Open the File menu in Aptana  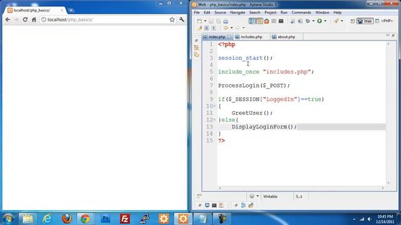[x=197, y=12]
